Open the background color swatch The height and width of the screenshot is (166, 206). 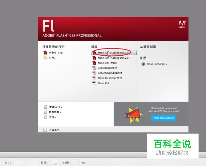click(55, 163)
